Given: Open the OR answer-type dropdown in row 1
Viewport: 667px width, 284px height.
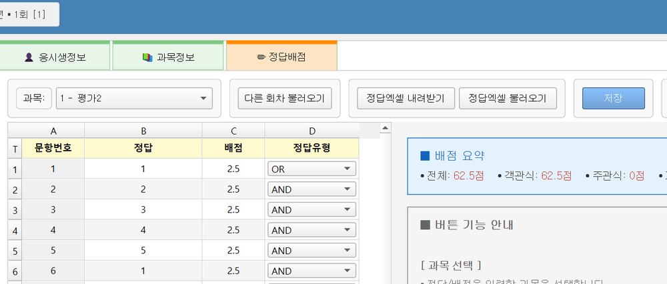Looking at the screenshot, I should 311,169.
